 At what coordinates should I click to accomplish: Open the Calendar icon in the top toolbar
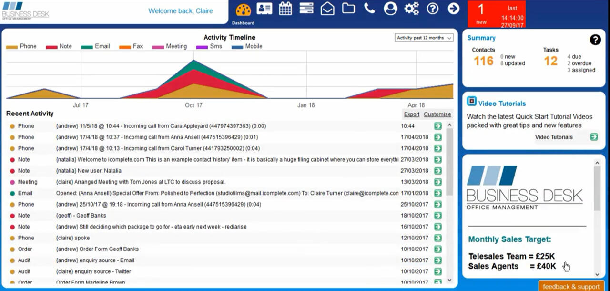pyautogui.click(x=285, y=8)
